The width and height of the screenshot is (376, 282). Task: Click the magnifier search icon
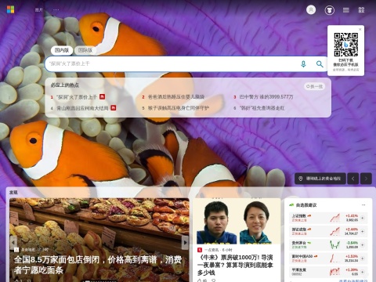(320, 64)
